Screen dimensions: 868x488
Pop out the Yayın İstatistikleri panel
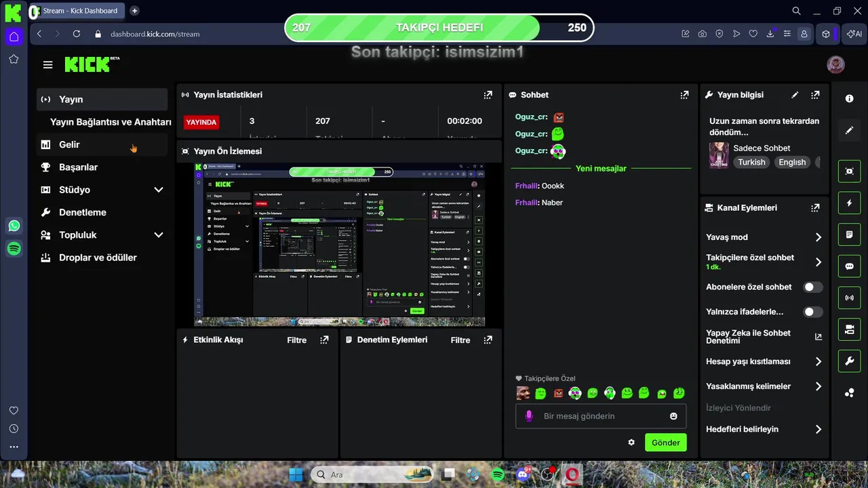pos(488,95)
